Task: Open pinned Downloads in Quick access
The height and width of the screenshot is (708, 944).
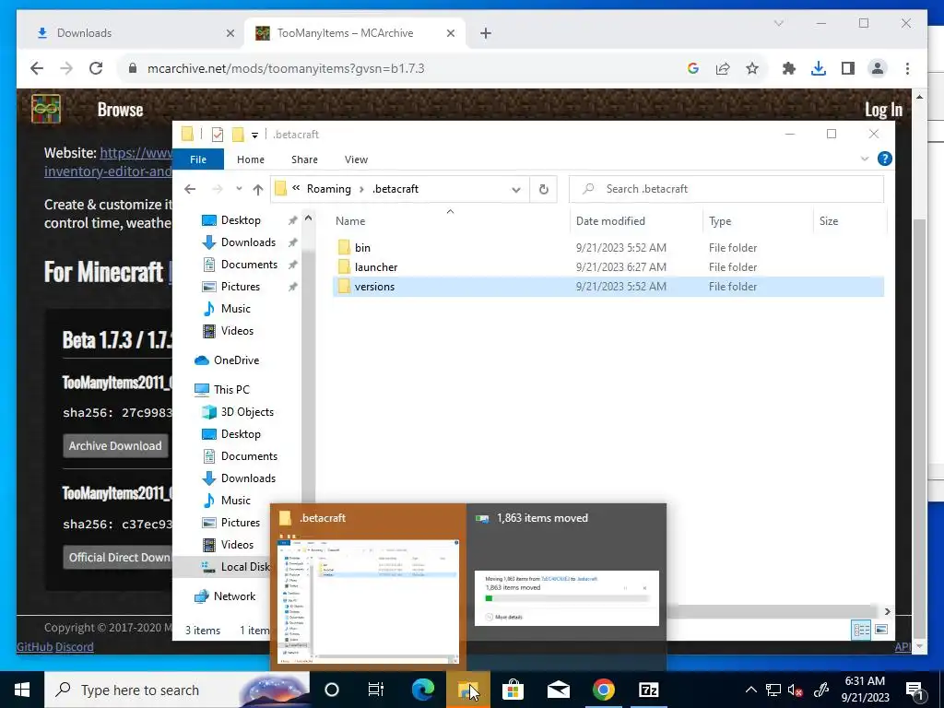Action: (248, 242)
